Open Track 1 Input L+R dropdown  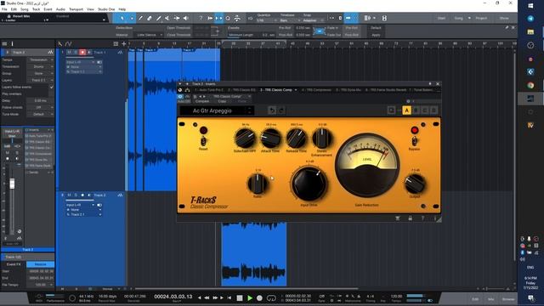[80, 62]
